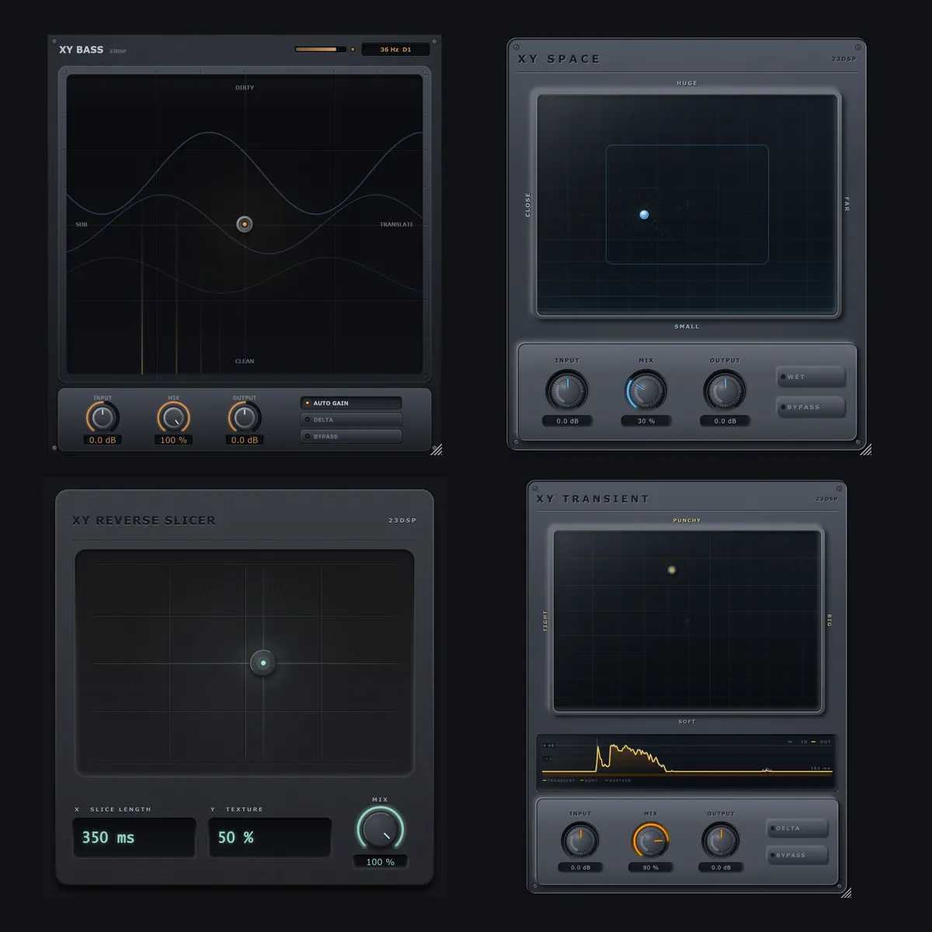The width and height of the screenshot is (932, 932).
Task: Click the XY Transient resize corner grip
Action: [x=847, y=892]
